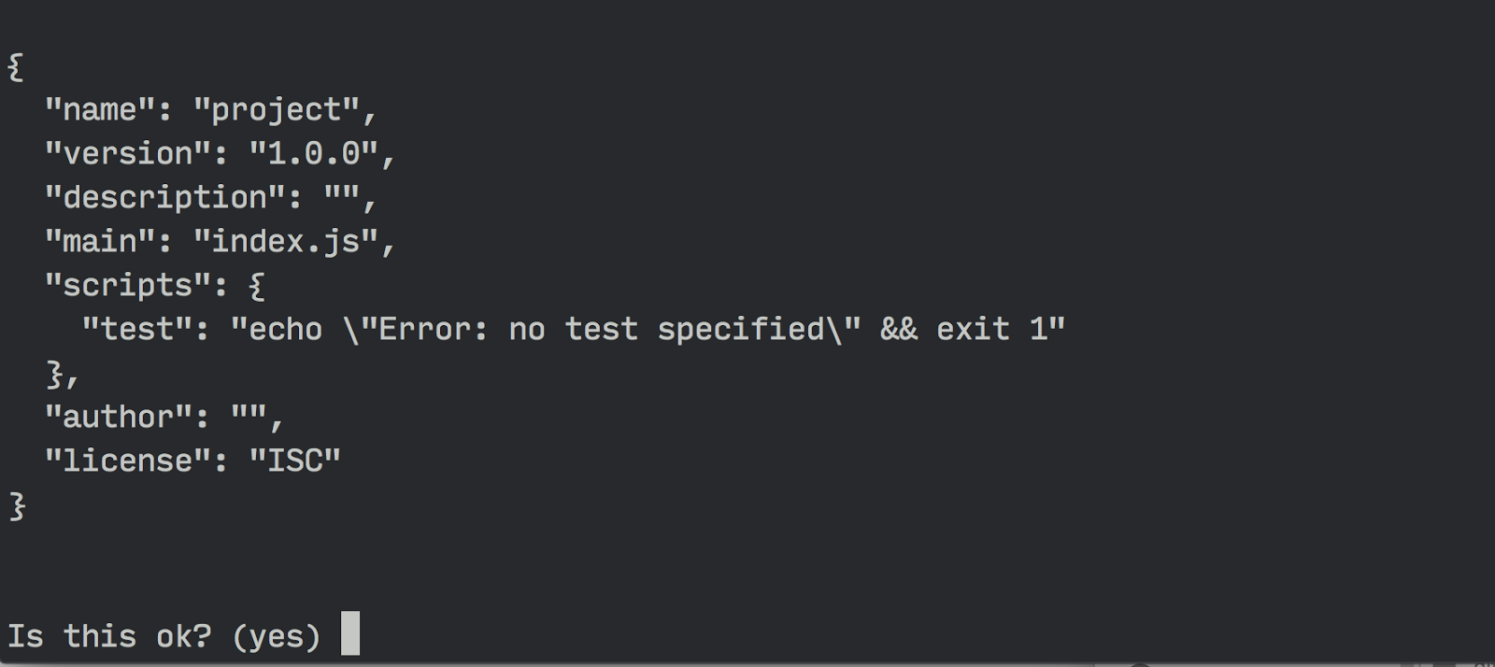Image resolution: width=1495 pixels, height=667 pixels.
Task: Click the opening curly brace of the JSON
Action: click(x=16, y=67)
